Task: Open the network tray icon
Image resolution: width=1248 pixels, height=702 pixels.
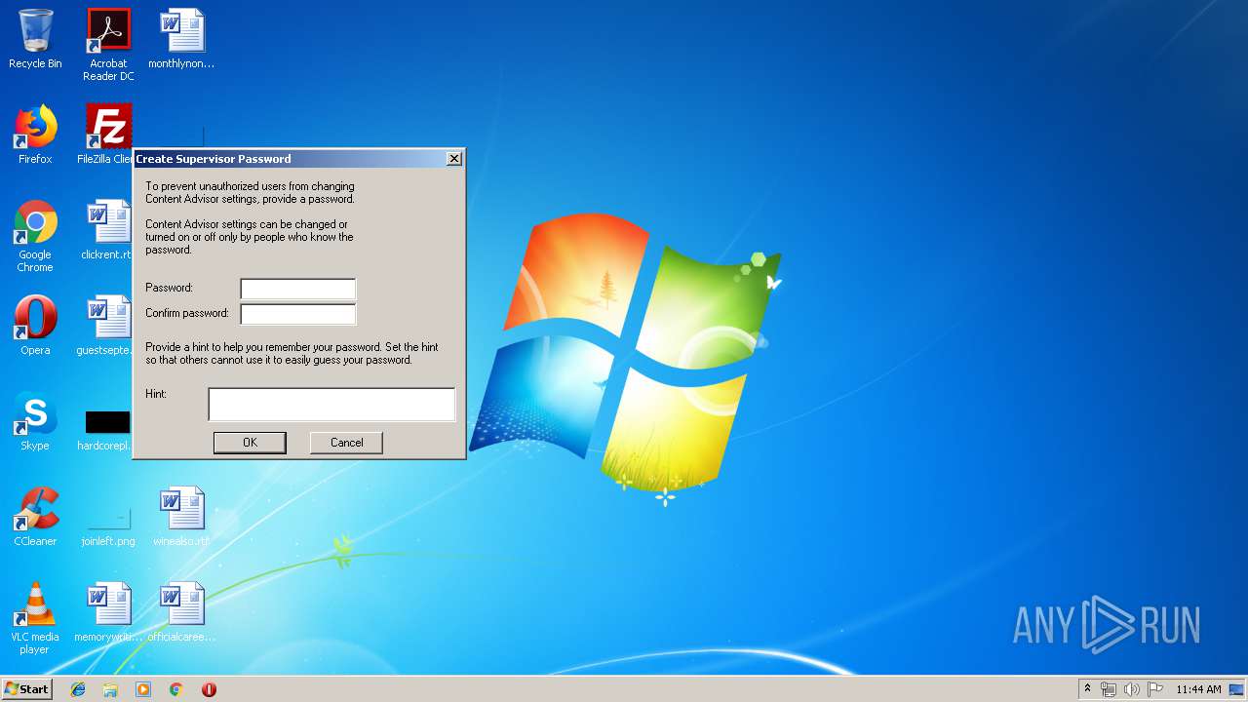Action: (x=1109, y=689)
